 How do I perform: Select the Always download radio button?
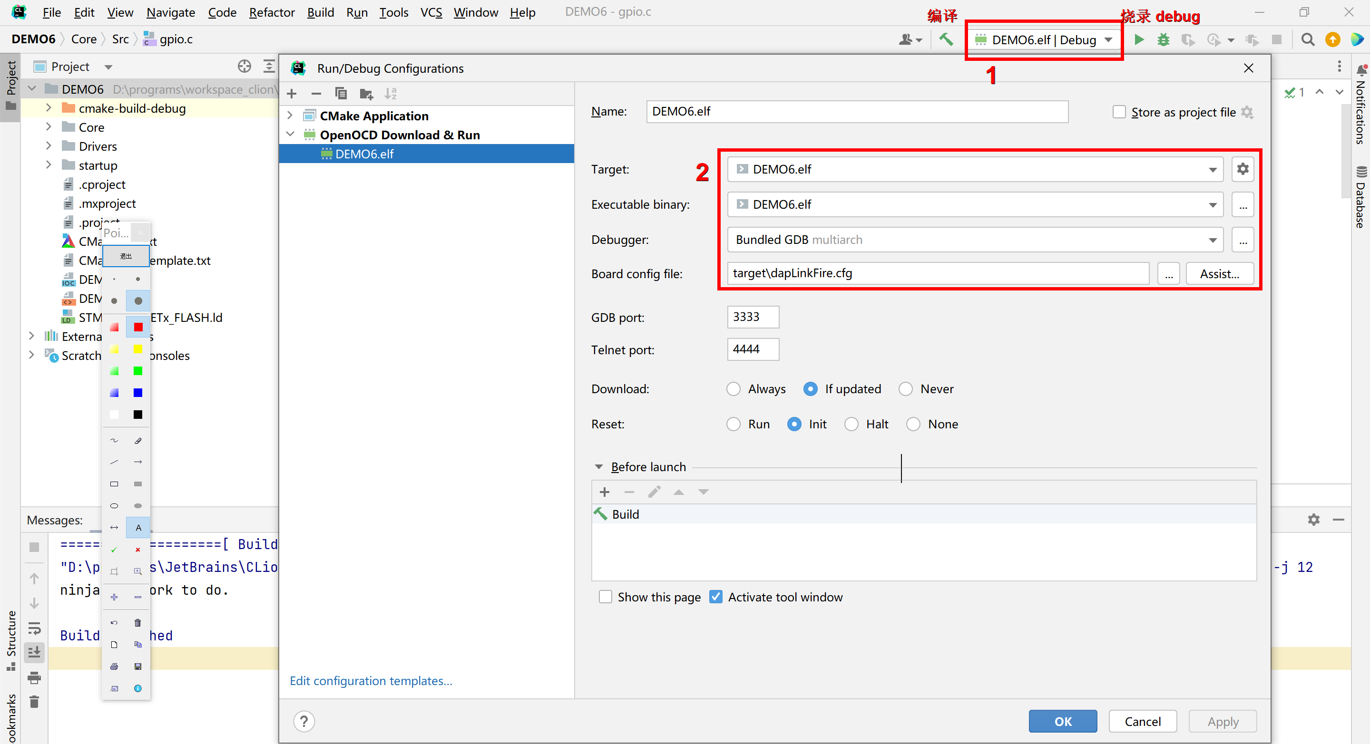tap(734, 389)
